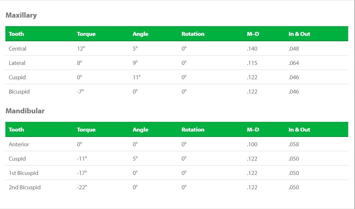Click the Mandibular section heading
Image resolution: width=355 pixels, height=209 pixels.
click(25, 111)
